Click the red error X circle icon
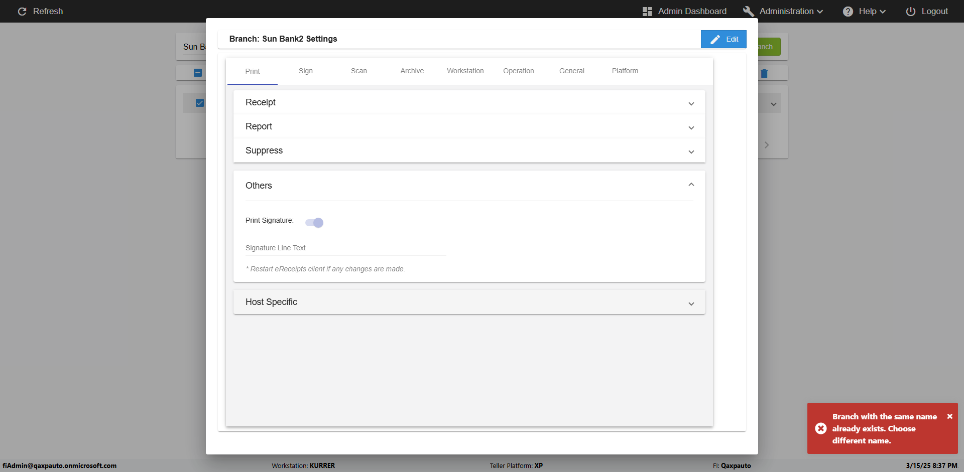 click(x=821, y=428)
